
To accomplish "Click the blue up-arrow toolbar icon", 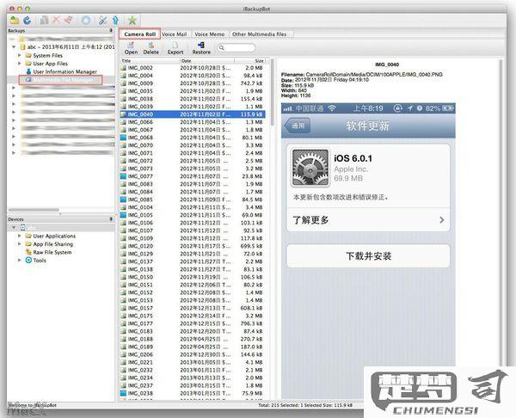I will (115, 21).
